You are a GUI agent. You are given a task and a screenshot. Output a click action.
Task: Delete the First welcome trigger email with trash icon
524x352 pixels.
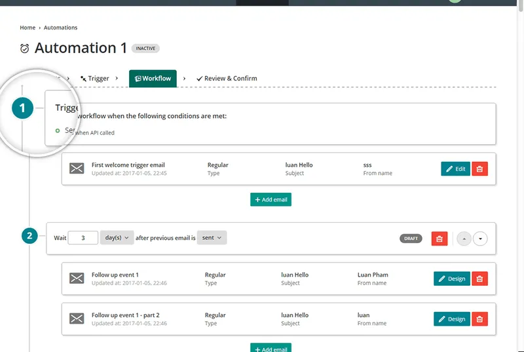click(479, 169)
